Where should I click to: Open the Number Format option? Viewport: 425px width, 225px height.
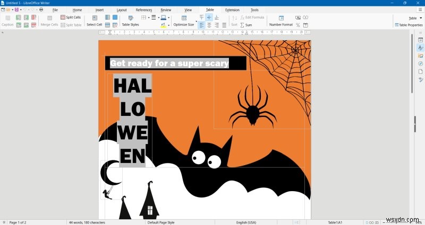(x=281, y=21)
